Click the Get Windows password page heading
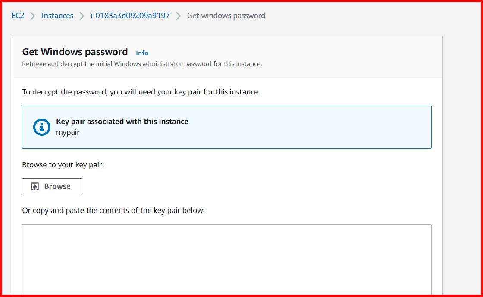The height and width of the screenshot is (297, 483). coord(75,51)
